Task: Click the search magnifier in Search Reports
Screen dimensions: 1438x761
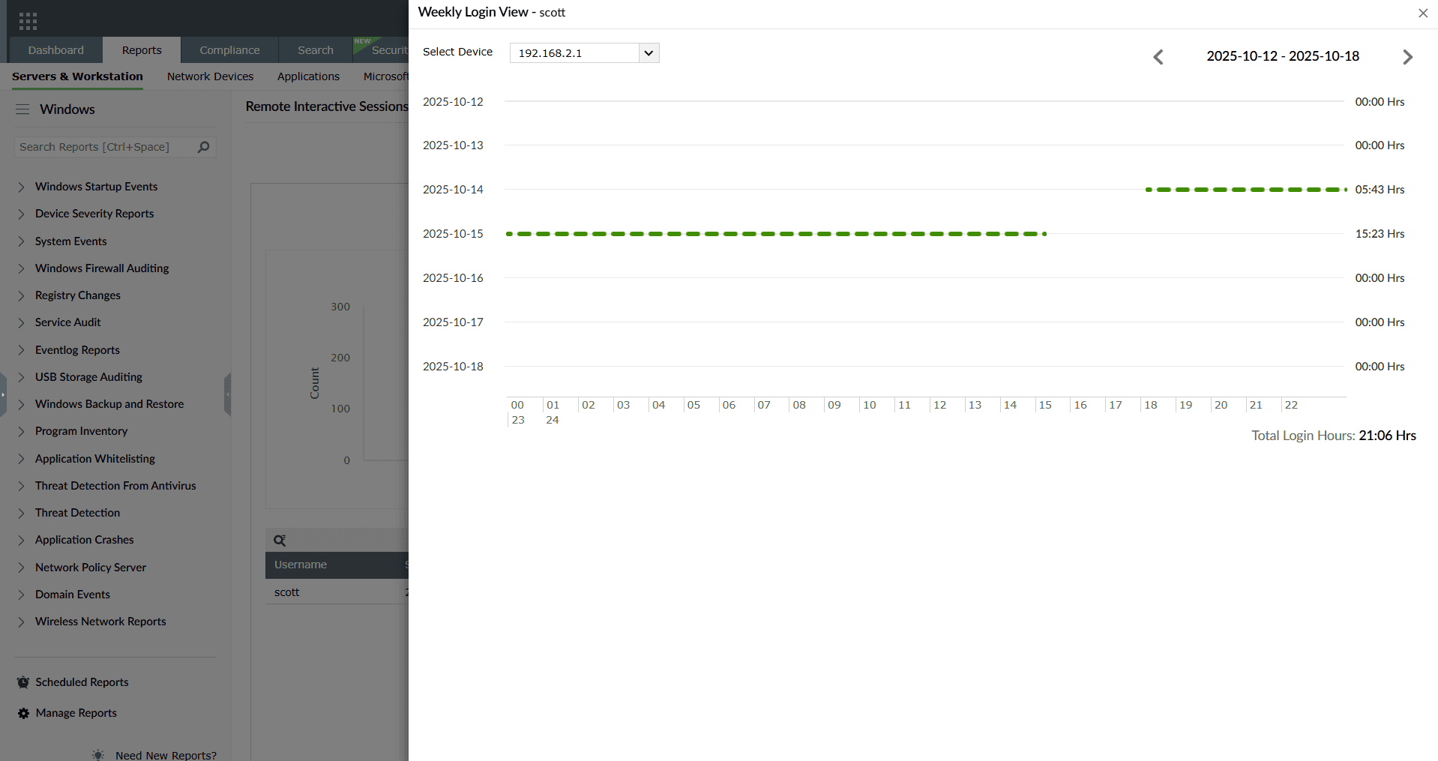Action: click(x=203, y=147)
